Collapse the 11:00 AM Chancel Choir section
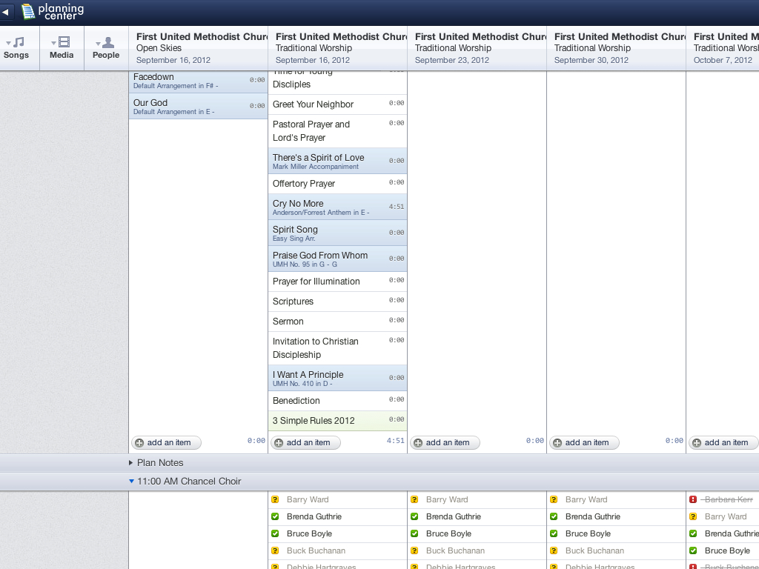Screen dimensions: 759x569 [x=131, y=481]
